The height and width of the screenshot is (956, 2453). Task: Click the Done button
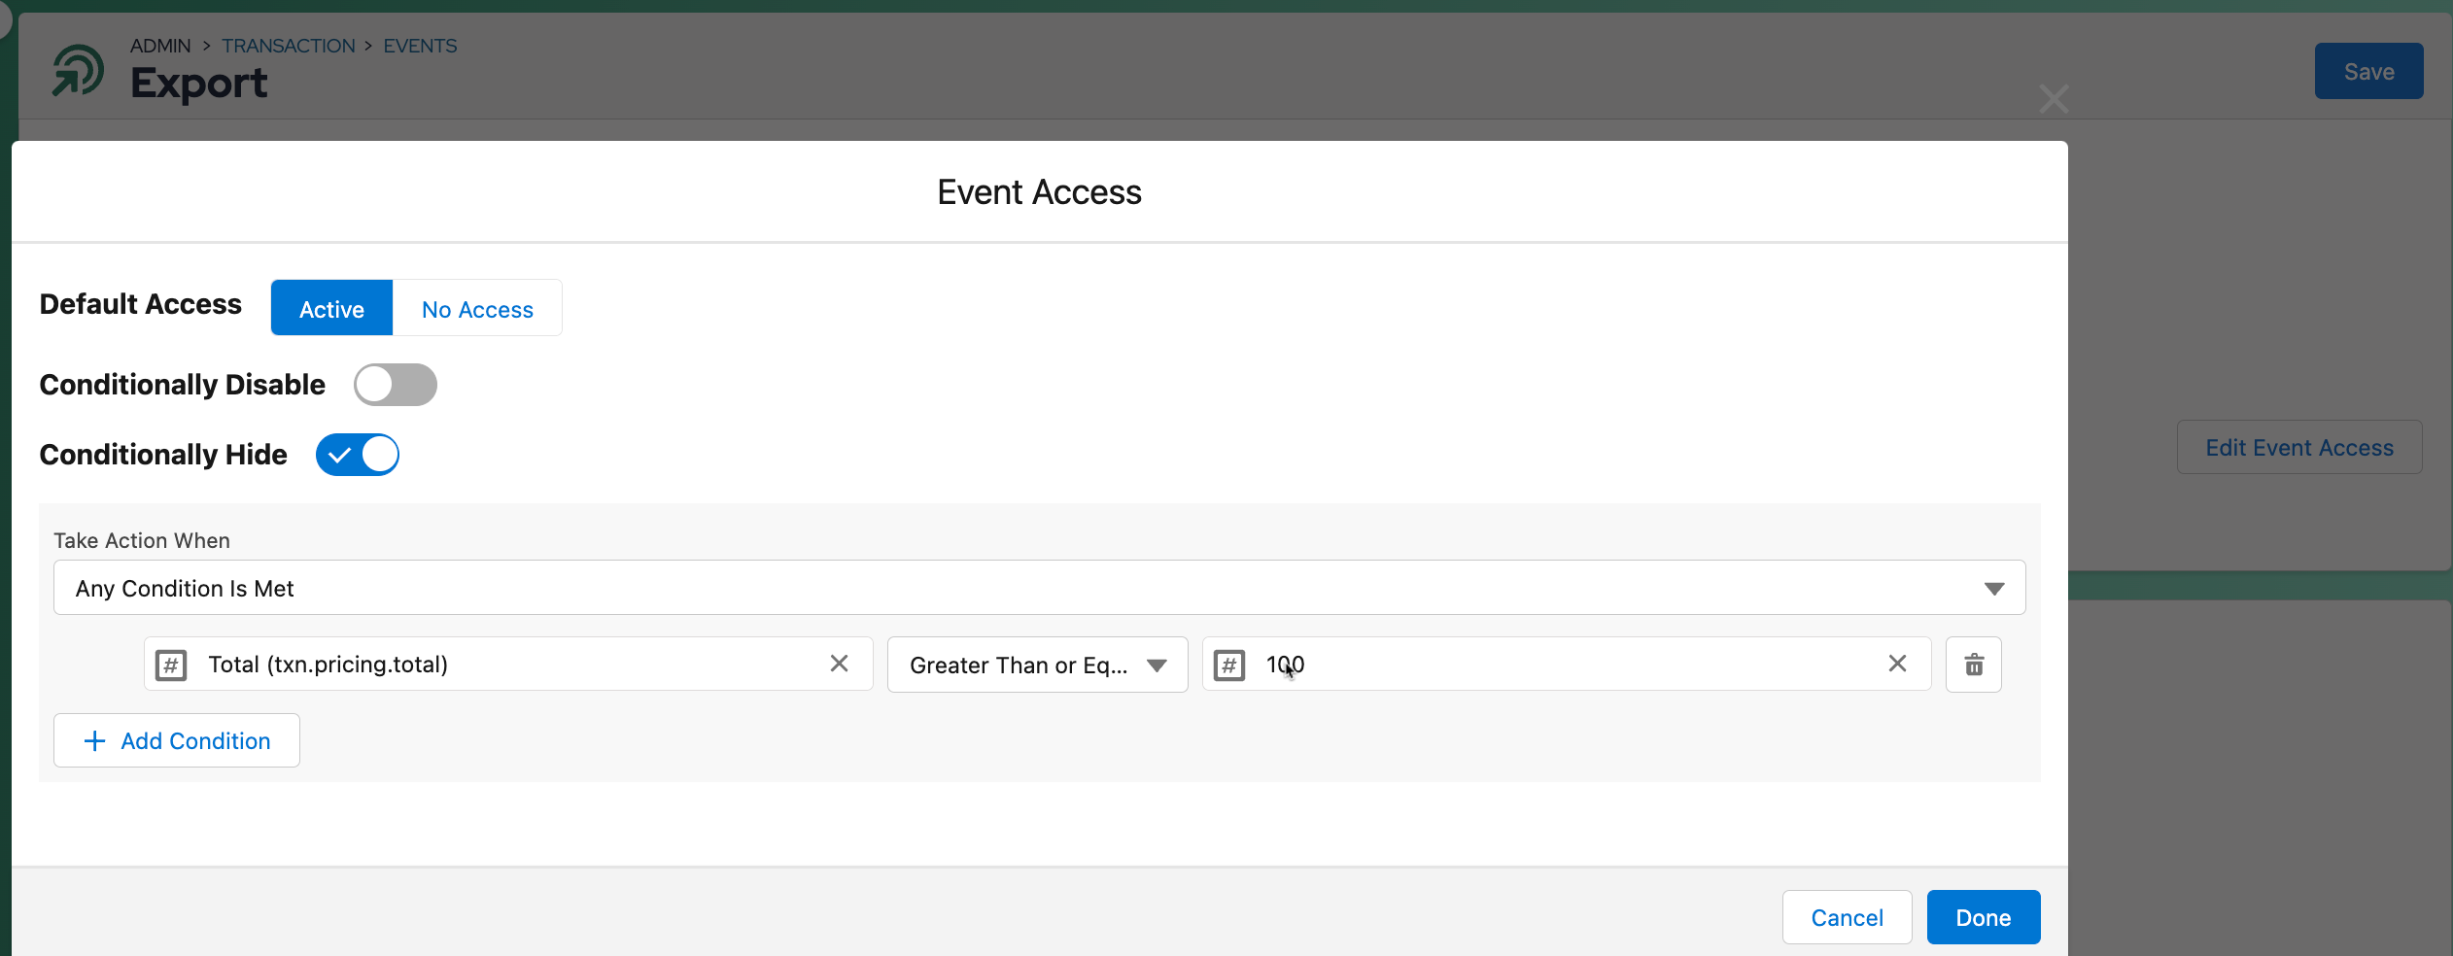[1983, 917]
